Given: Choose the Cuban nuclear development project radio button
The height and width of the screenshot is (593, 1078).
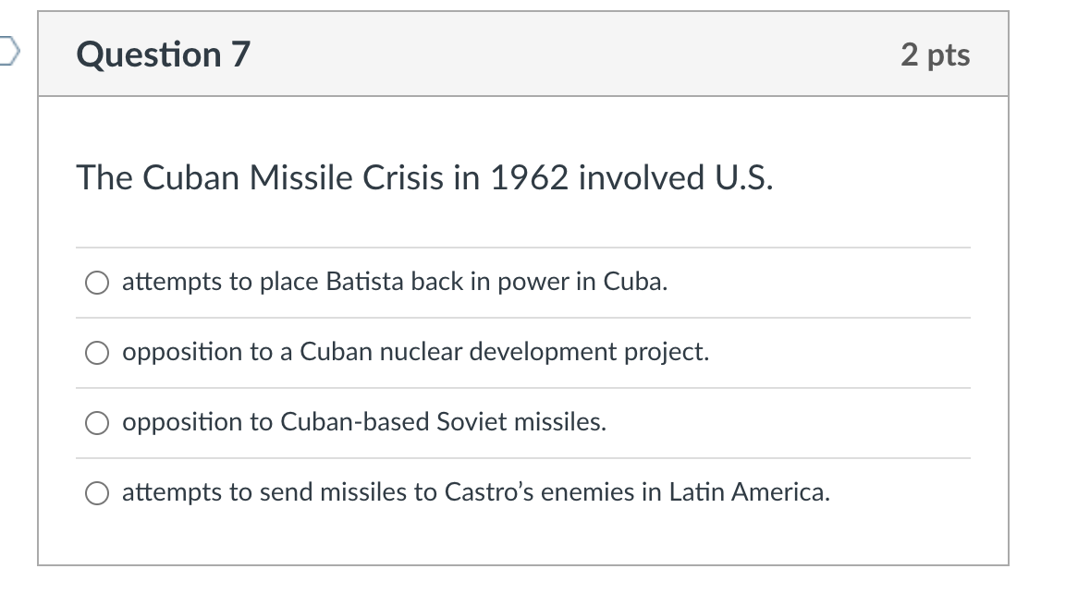Looking at the screenshot, I should coord(97,353).
